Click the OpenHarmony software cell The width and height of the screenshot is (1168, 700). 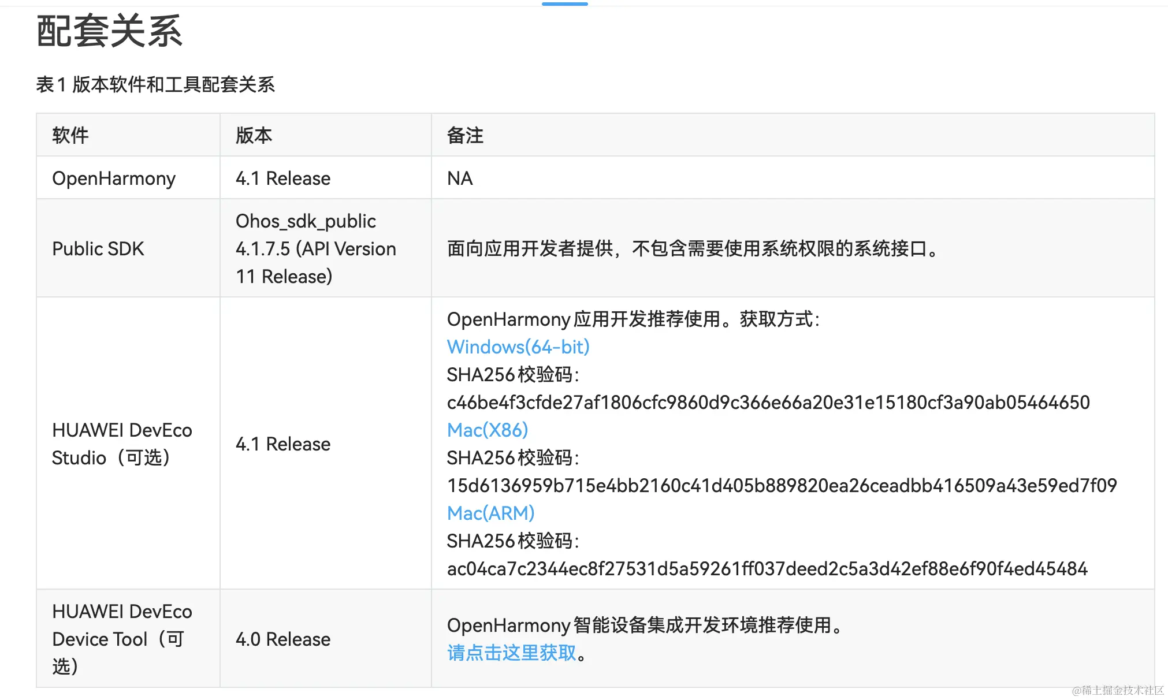point(113,178)
